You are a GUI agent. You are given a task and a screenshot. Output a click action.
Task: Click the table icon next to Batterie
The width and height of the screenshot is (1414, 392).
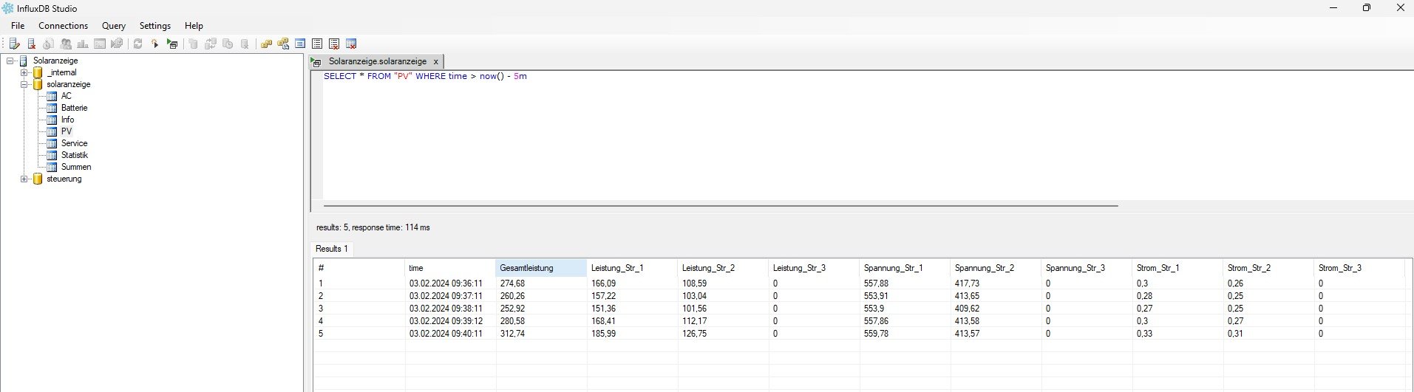[52, 108]
